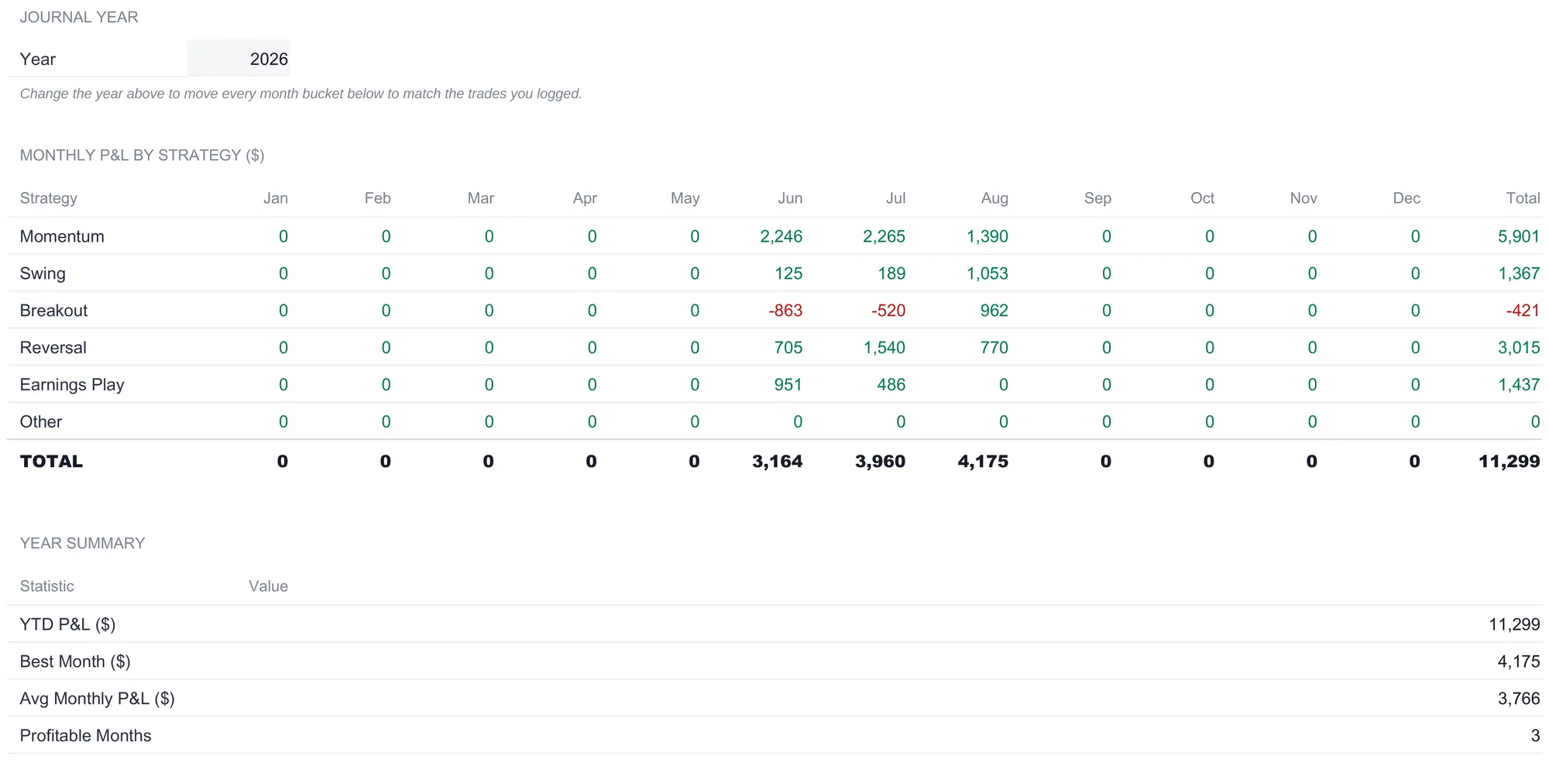Click the Momentum July value 2,265
The height and width of the screenshot is (766, 1549).
[x=884, y=236]
